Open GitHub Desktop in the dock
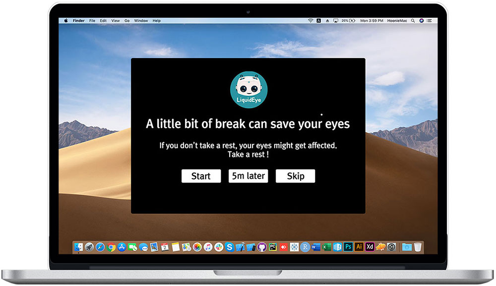This screenshot has width=496, height=286. pos(262,247)
